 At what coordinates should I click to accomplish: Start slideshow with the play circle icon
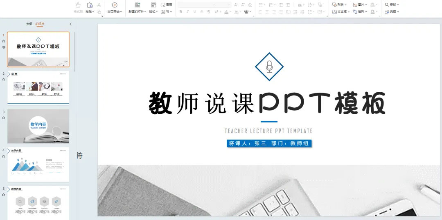click(115, 5)
